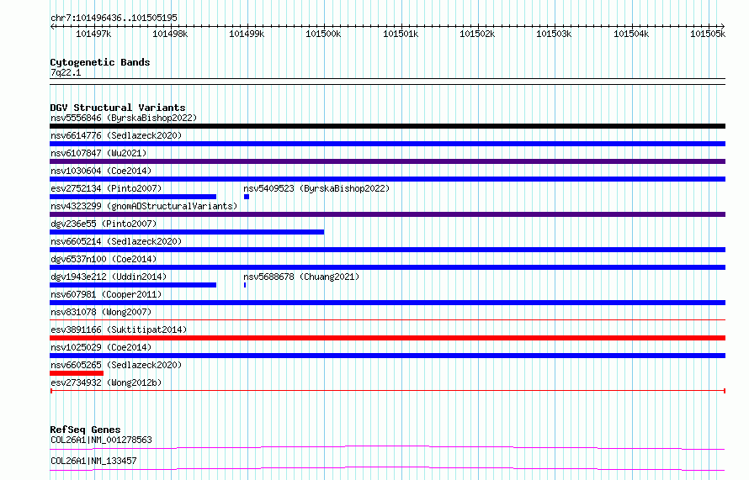Click the blue dgv1943e212 variant bar
Image resolution: width=749 pixels, height=480 pixels.
(133, 285)
